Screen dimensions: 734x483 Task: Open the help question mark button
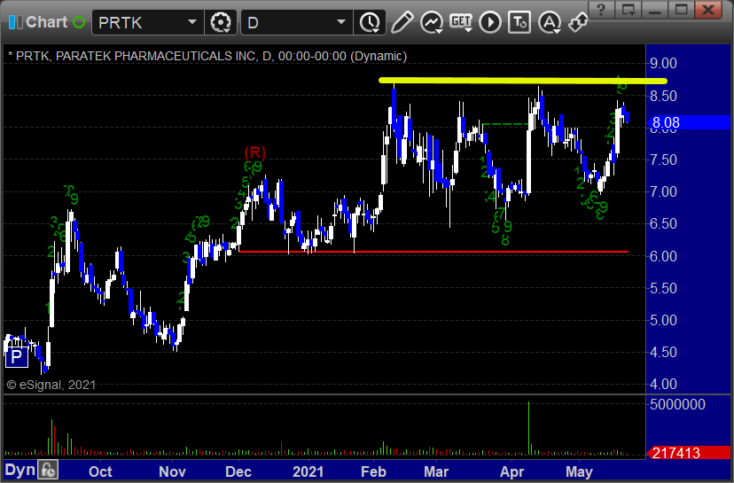point(602,9)
